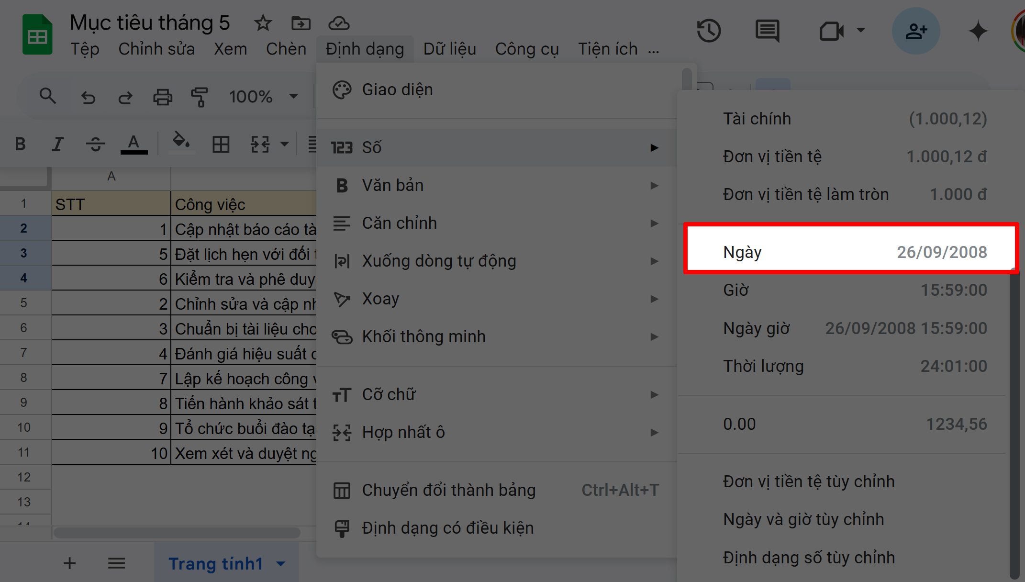Click the fill color bucket icon
The height and width of the screenshot is (582, 1025).
click(180, 143)
